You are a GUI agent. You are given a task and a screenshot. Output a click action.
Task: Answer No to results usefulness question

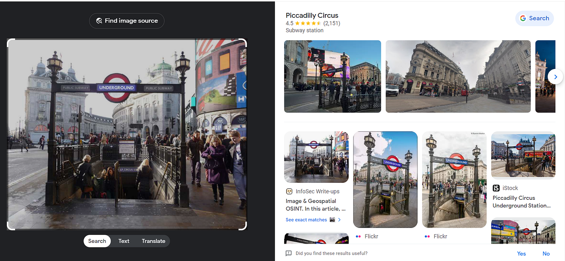546,254
